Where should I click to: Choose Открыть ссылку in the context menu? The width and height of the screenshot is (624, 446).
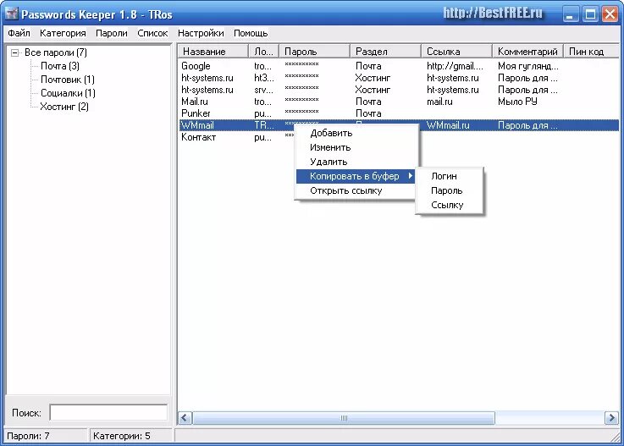[356, 190]
